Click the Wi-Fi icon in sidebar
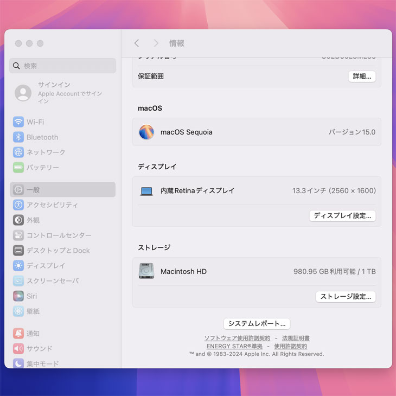396x396 pixels. (18, 122)
